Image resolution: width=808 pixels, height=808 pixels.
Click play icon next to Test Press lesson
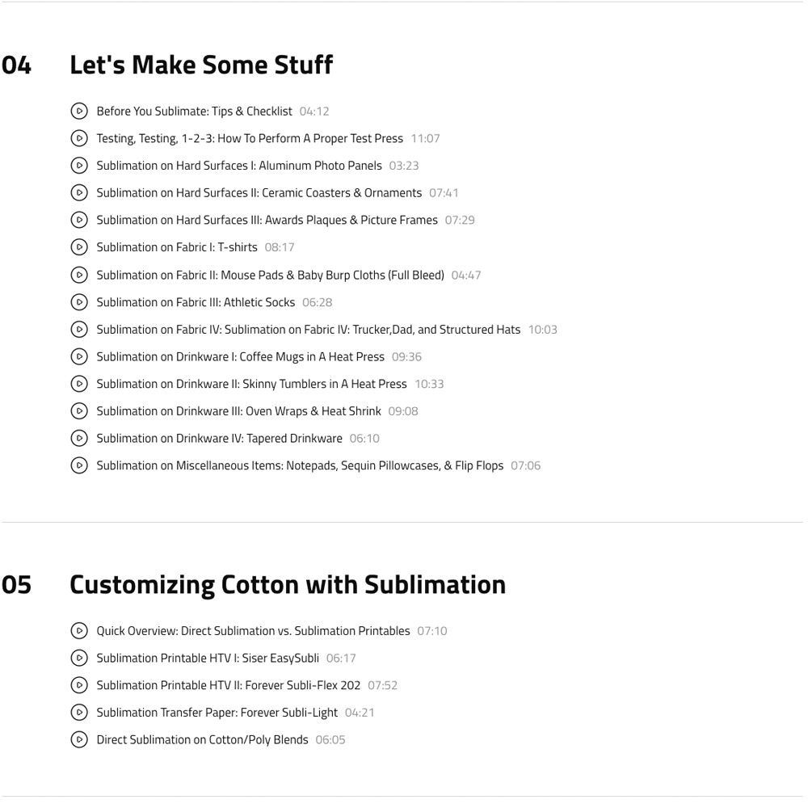tap(79, 138)
